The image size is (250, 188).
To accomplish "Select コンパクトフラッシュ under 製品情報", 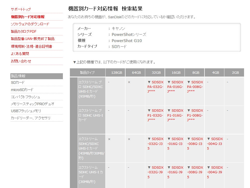I will pyautogui.click(x=26, y=97).
